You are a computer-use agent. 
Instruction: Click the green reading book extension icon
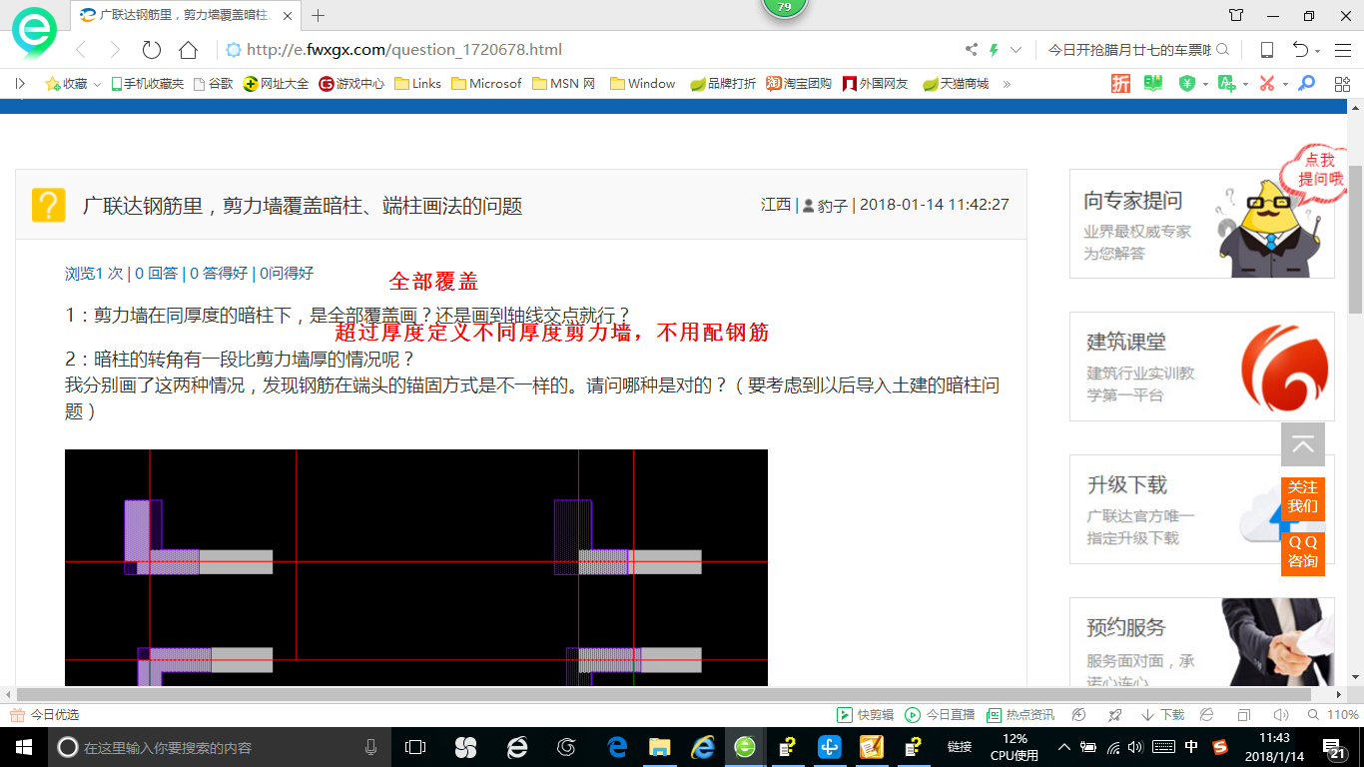(x=1153, y=84)
